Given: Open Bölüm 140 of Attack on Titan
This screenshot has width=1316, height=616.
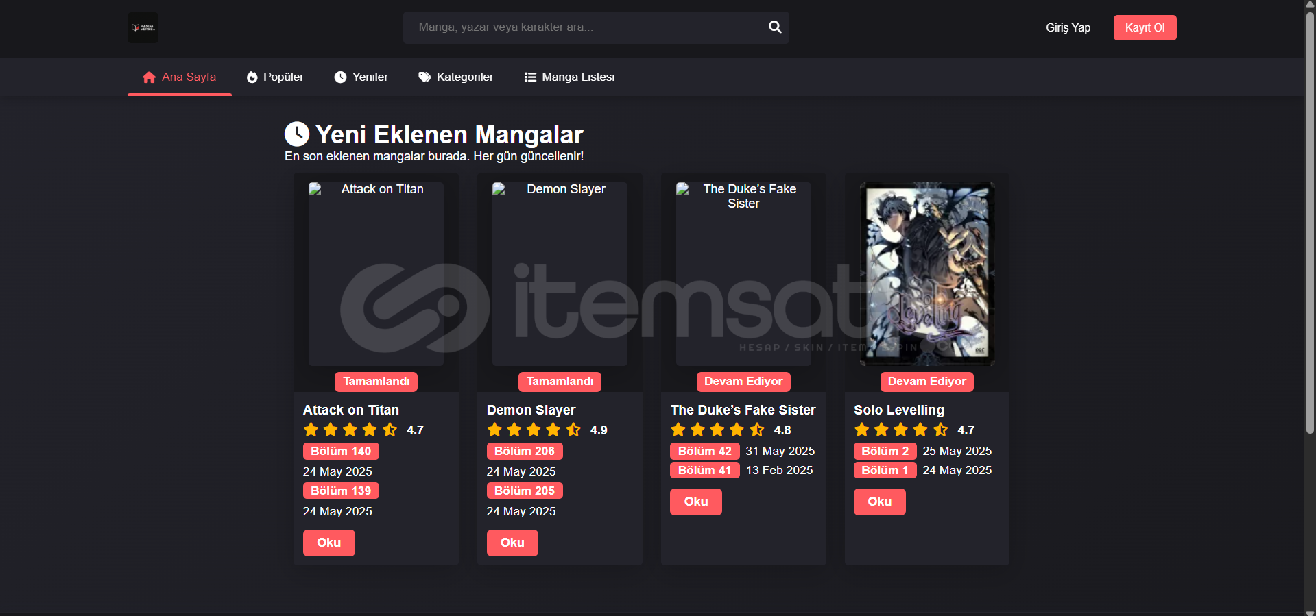Looking at the screenshot, I should (x=341, y=451).
